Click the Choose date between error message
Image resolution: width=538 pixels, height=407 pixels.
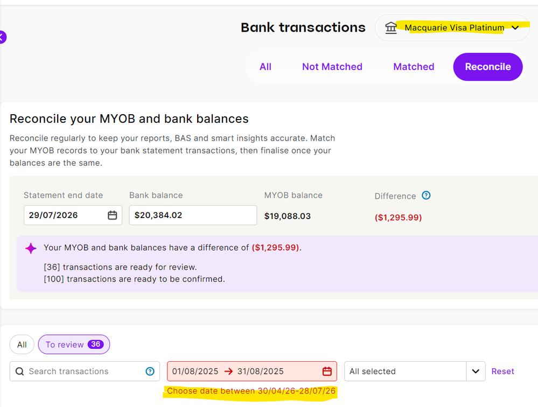[x=251, y=391]
